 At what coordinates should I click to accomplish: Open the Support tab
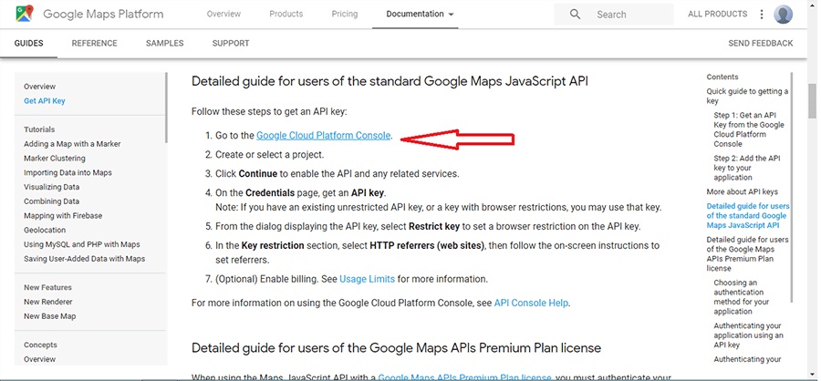click(231, 44)
